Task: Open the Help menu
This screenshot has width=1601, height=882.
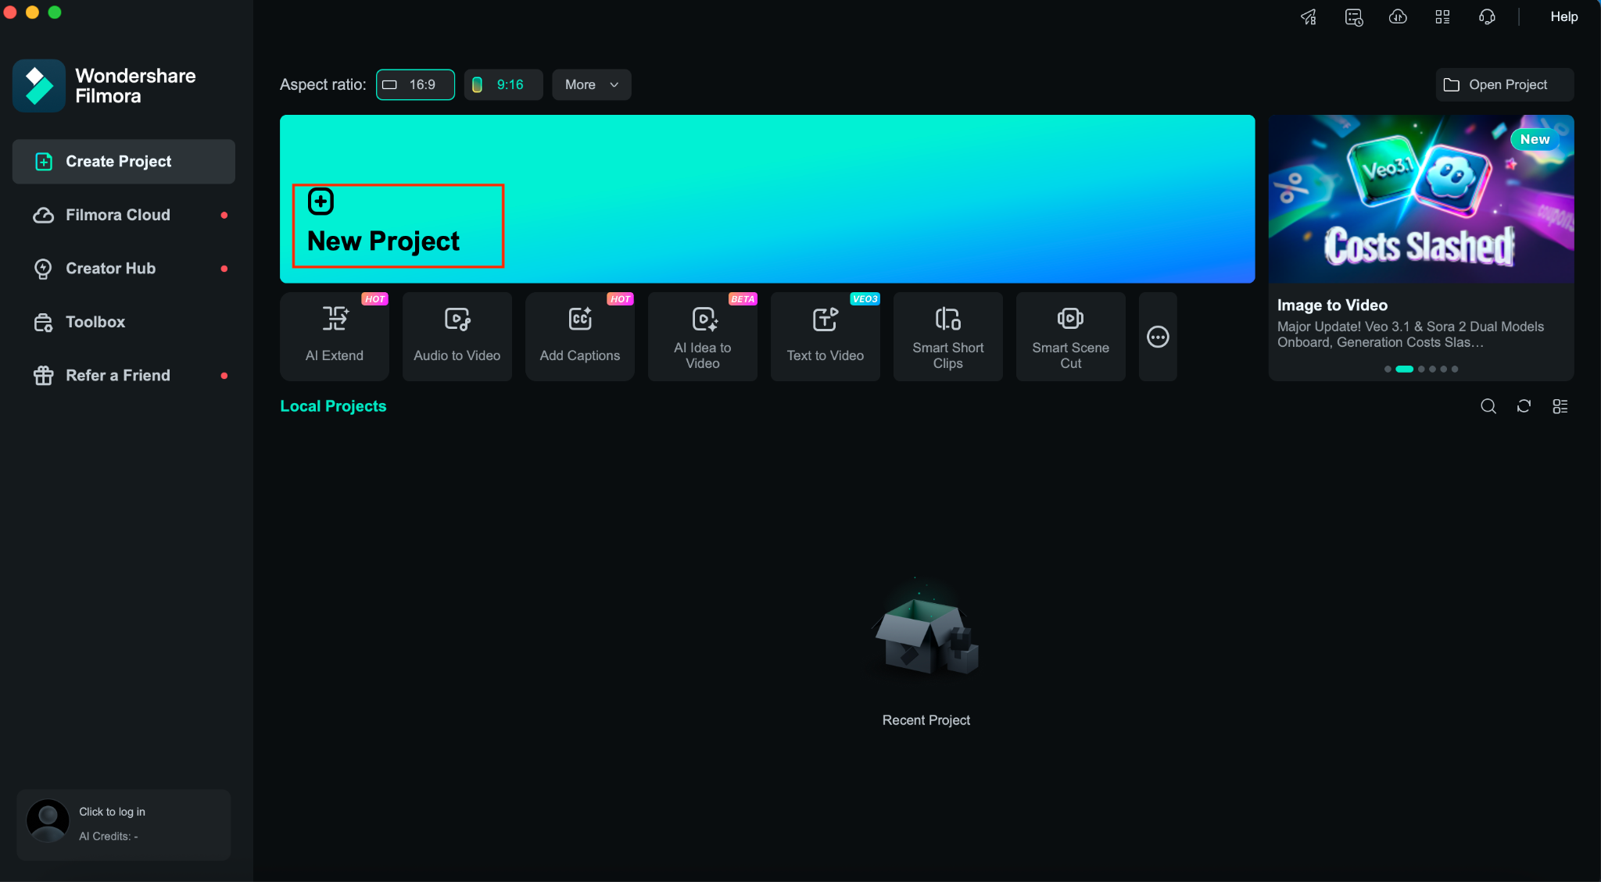Action: [1564, 16]
